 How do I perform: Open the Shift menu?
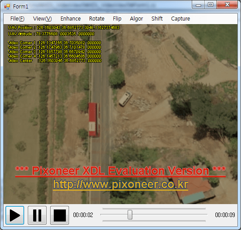pyautogui.click(x=157, y=19)
